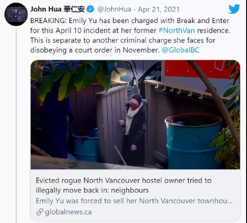Open the @JohnHua handle link

click(114, 9)
